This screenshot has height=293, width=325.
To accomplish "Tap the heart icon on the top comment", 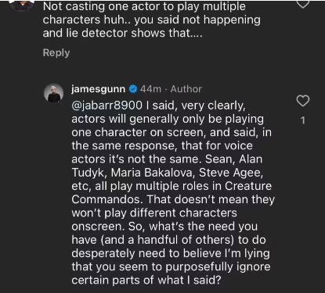I will 303,4.
